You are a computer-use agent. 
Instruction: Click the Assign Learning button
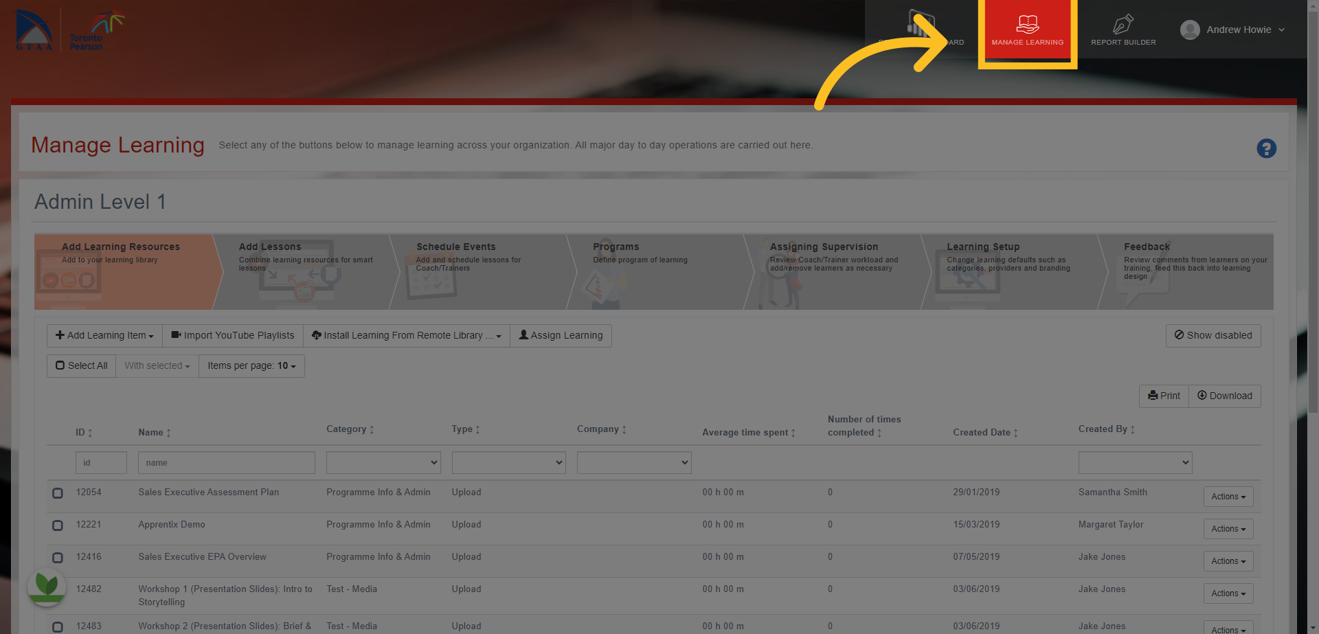click(x=561, y=335)
